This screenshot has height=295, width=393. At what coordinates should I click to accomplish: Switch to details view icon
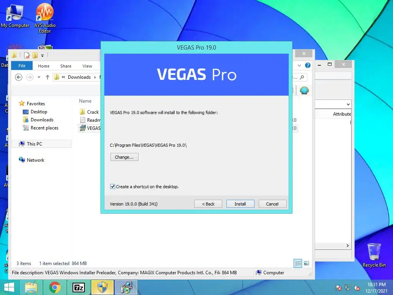click(298, 263)
